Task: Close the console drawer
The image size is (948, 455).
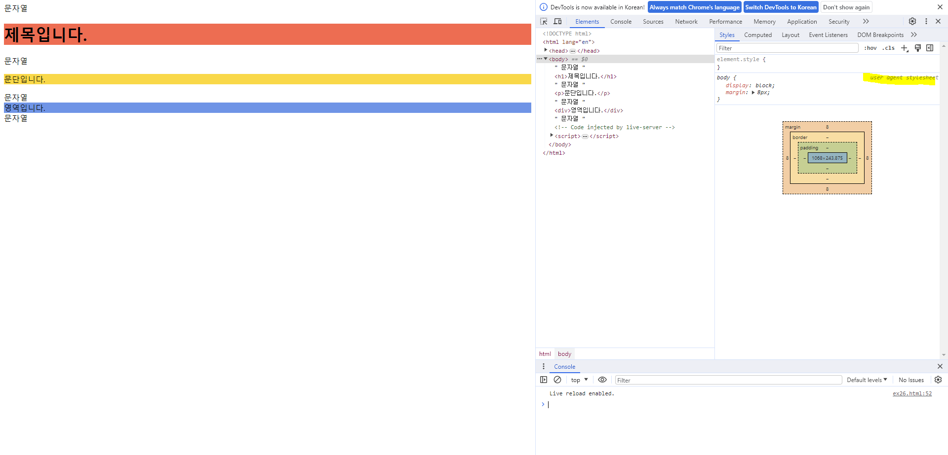Action: pyautogui.click(x=940, y=366)
